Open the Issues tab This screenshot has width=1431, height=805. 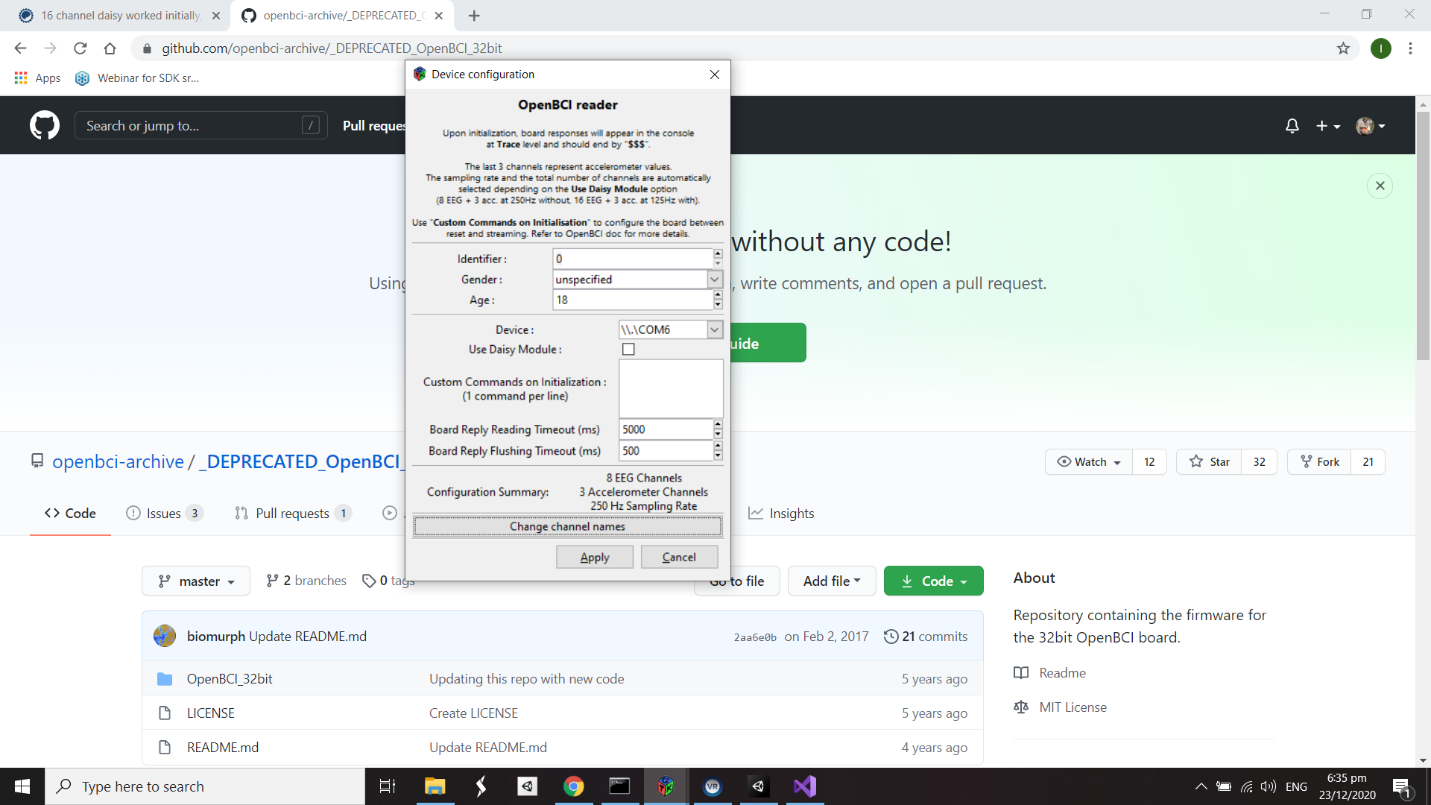164,513
